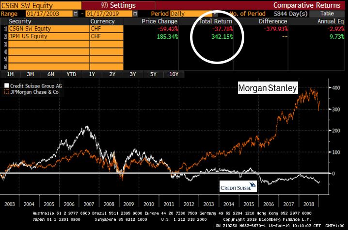Click JPMorgan Chase & Co legend label
Screen dimensions: 349x230
tap(34, 92)
